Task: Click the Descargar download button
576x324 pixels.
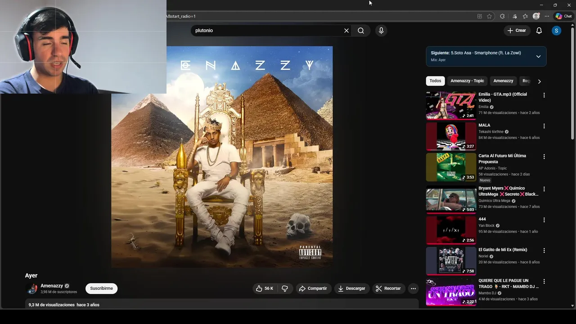Action: click(352, 288)
